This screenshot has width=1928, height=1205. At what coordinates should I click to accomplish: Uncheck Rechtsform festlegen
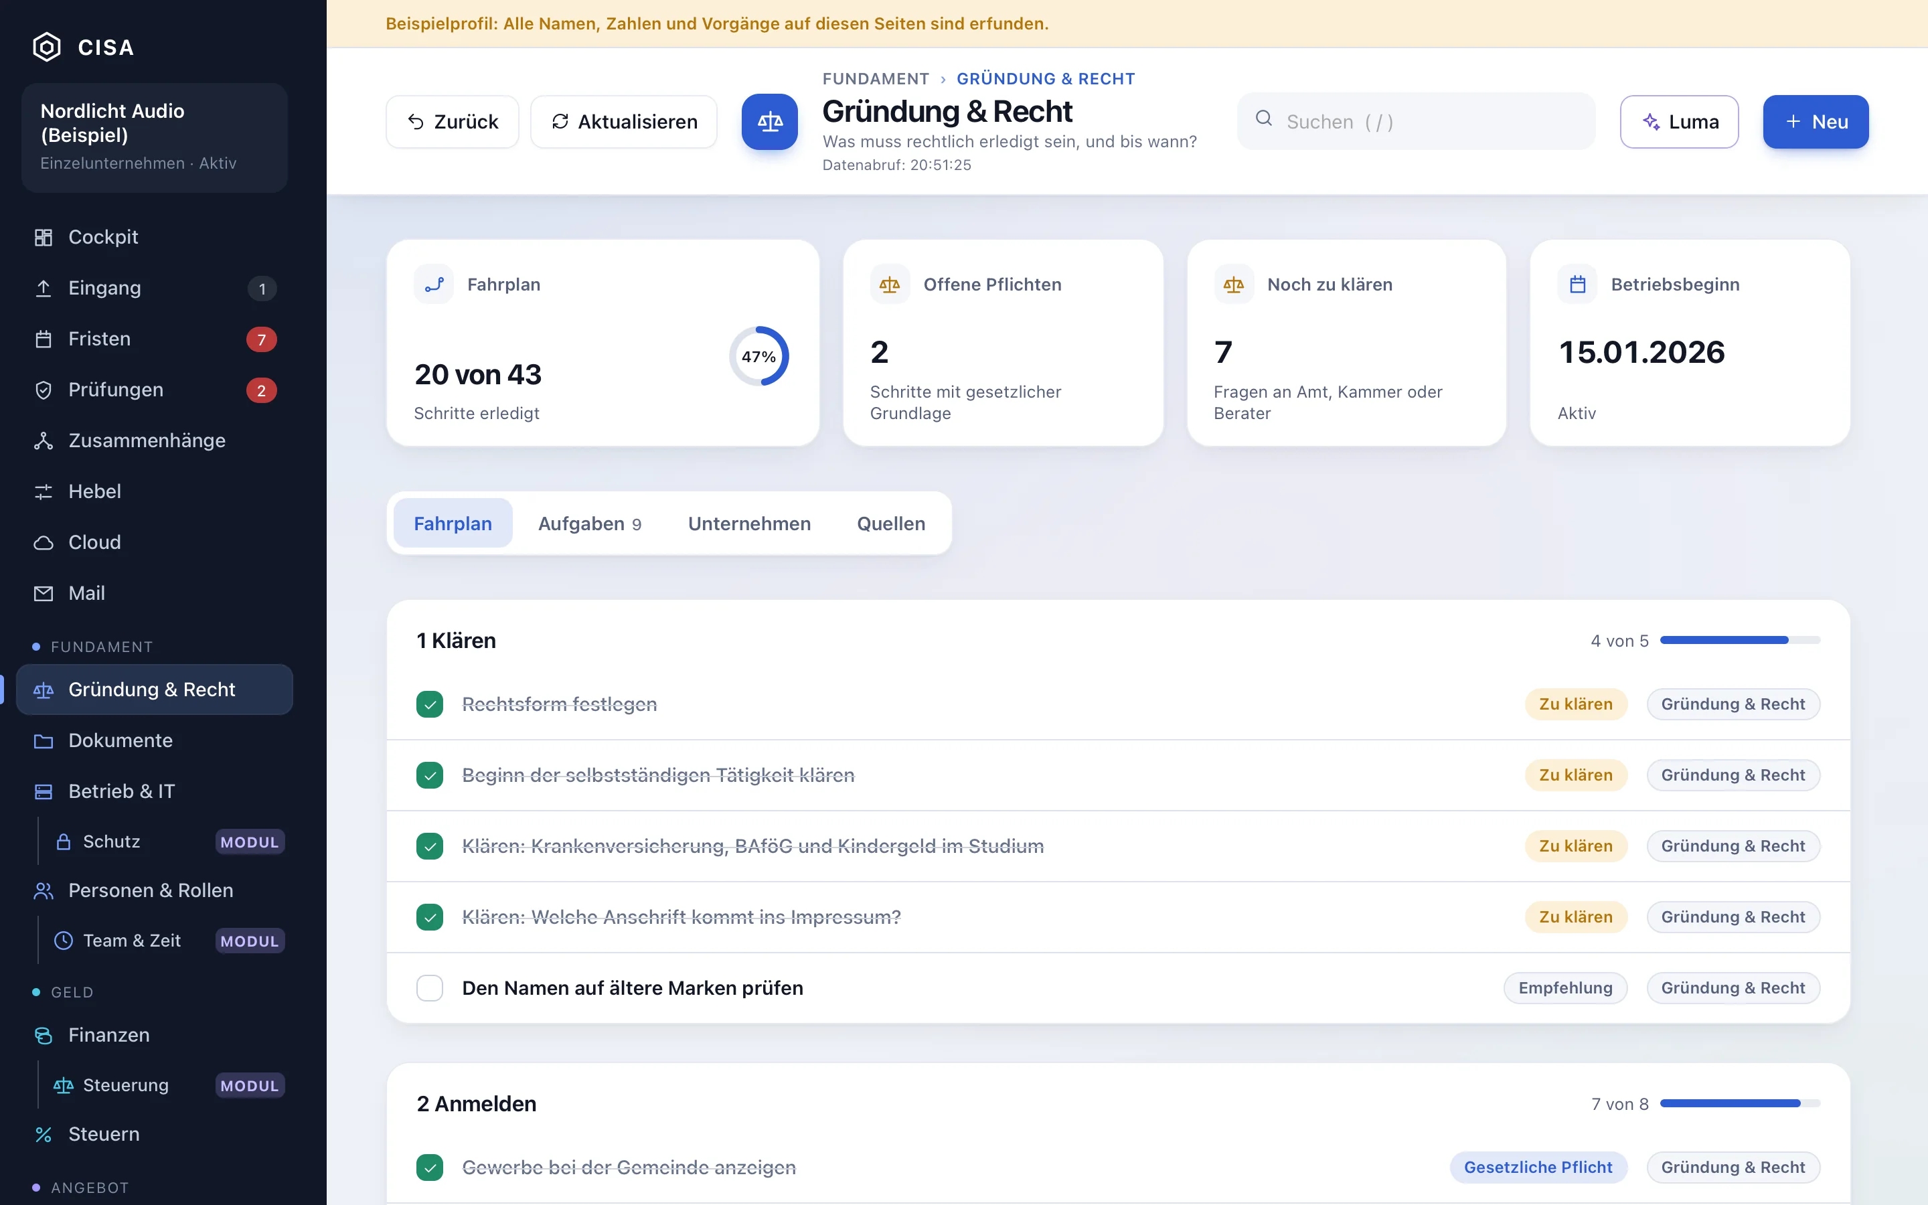429,704
